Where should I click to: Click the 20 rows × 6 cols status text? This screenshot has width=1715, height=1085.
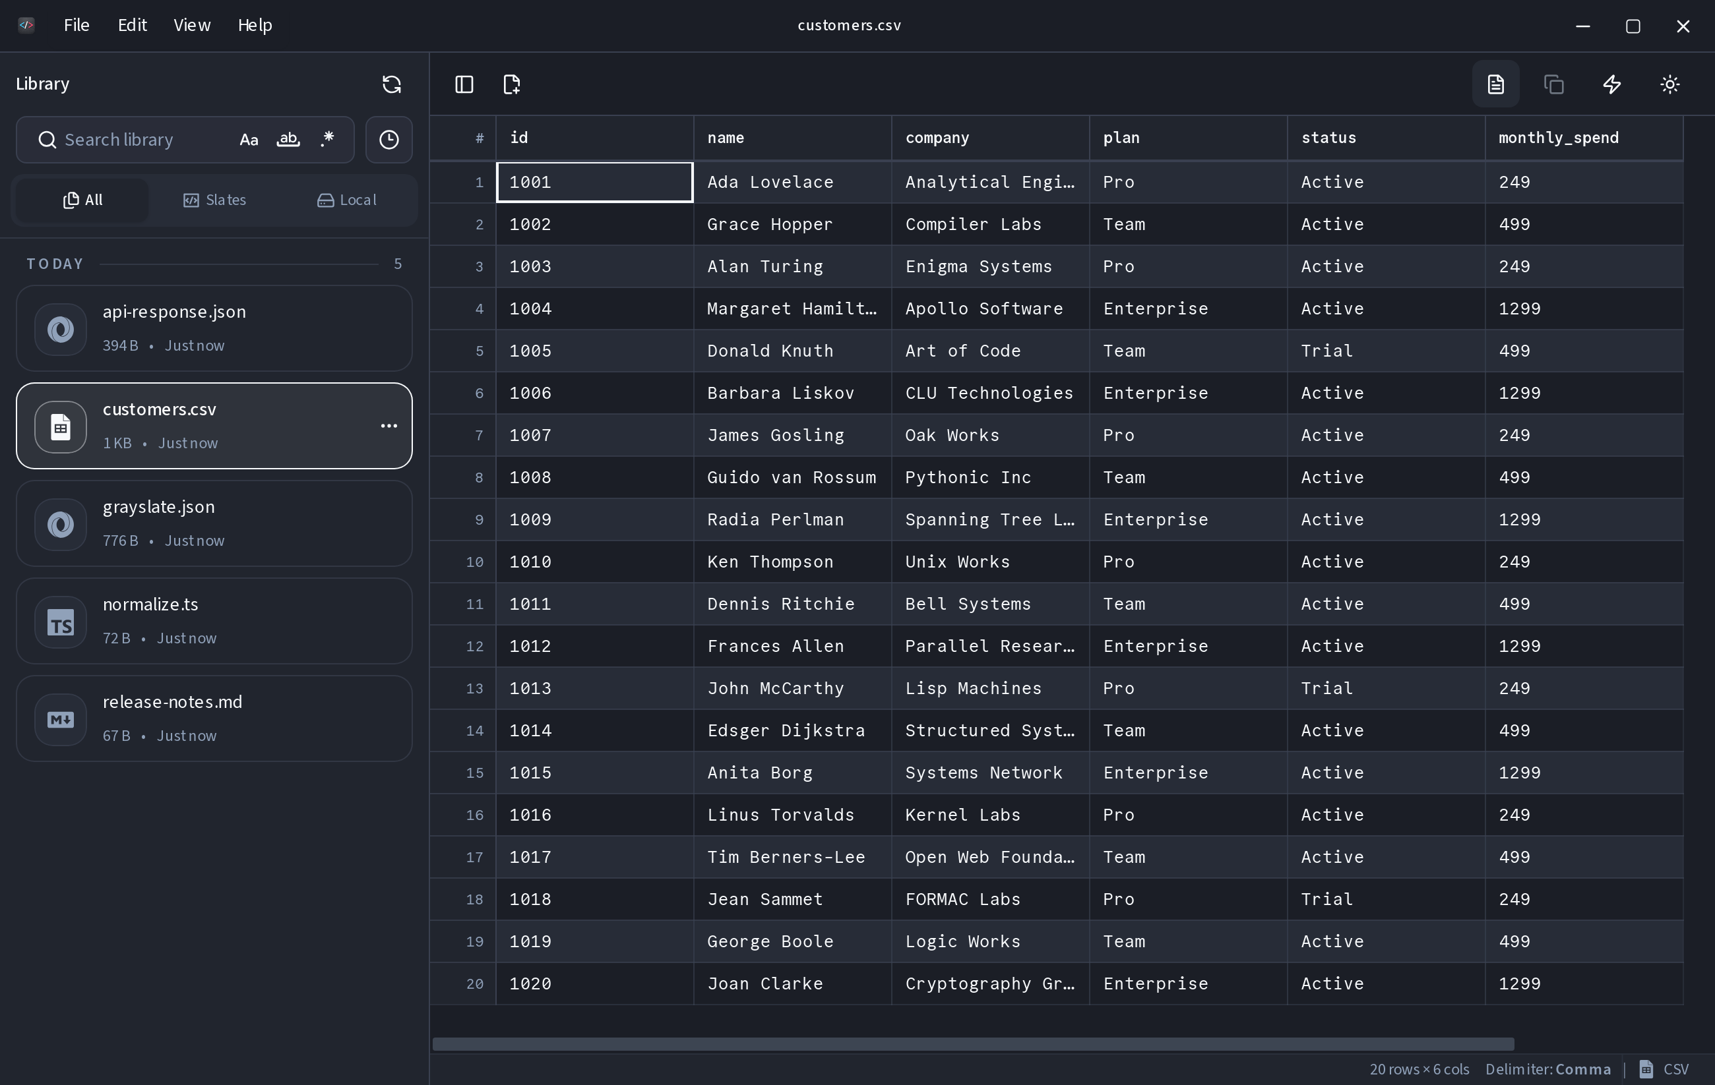point(1419,1069)
